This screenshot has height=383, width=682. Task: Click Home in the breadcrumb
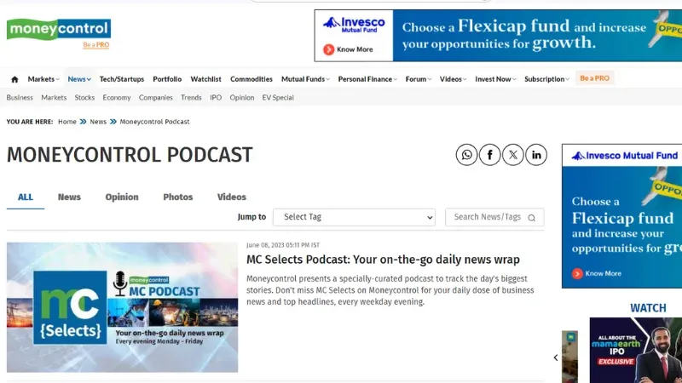click(67, 122)
